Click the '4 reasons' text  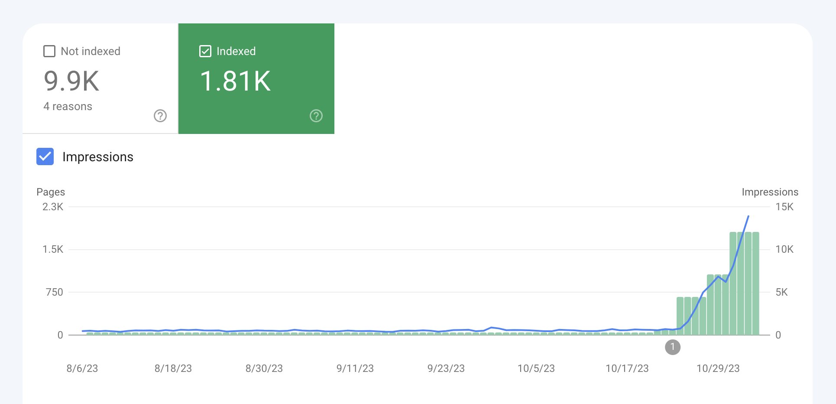(68, 106)
